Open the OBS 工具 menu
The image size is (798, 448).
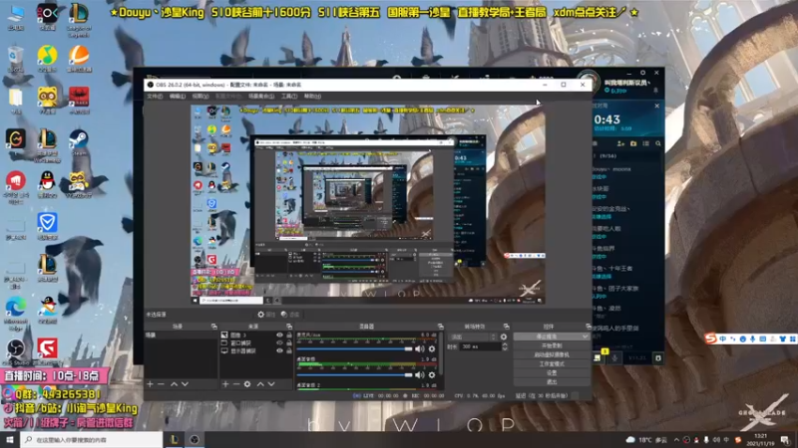coord(289,96)
